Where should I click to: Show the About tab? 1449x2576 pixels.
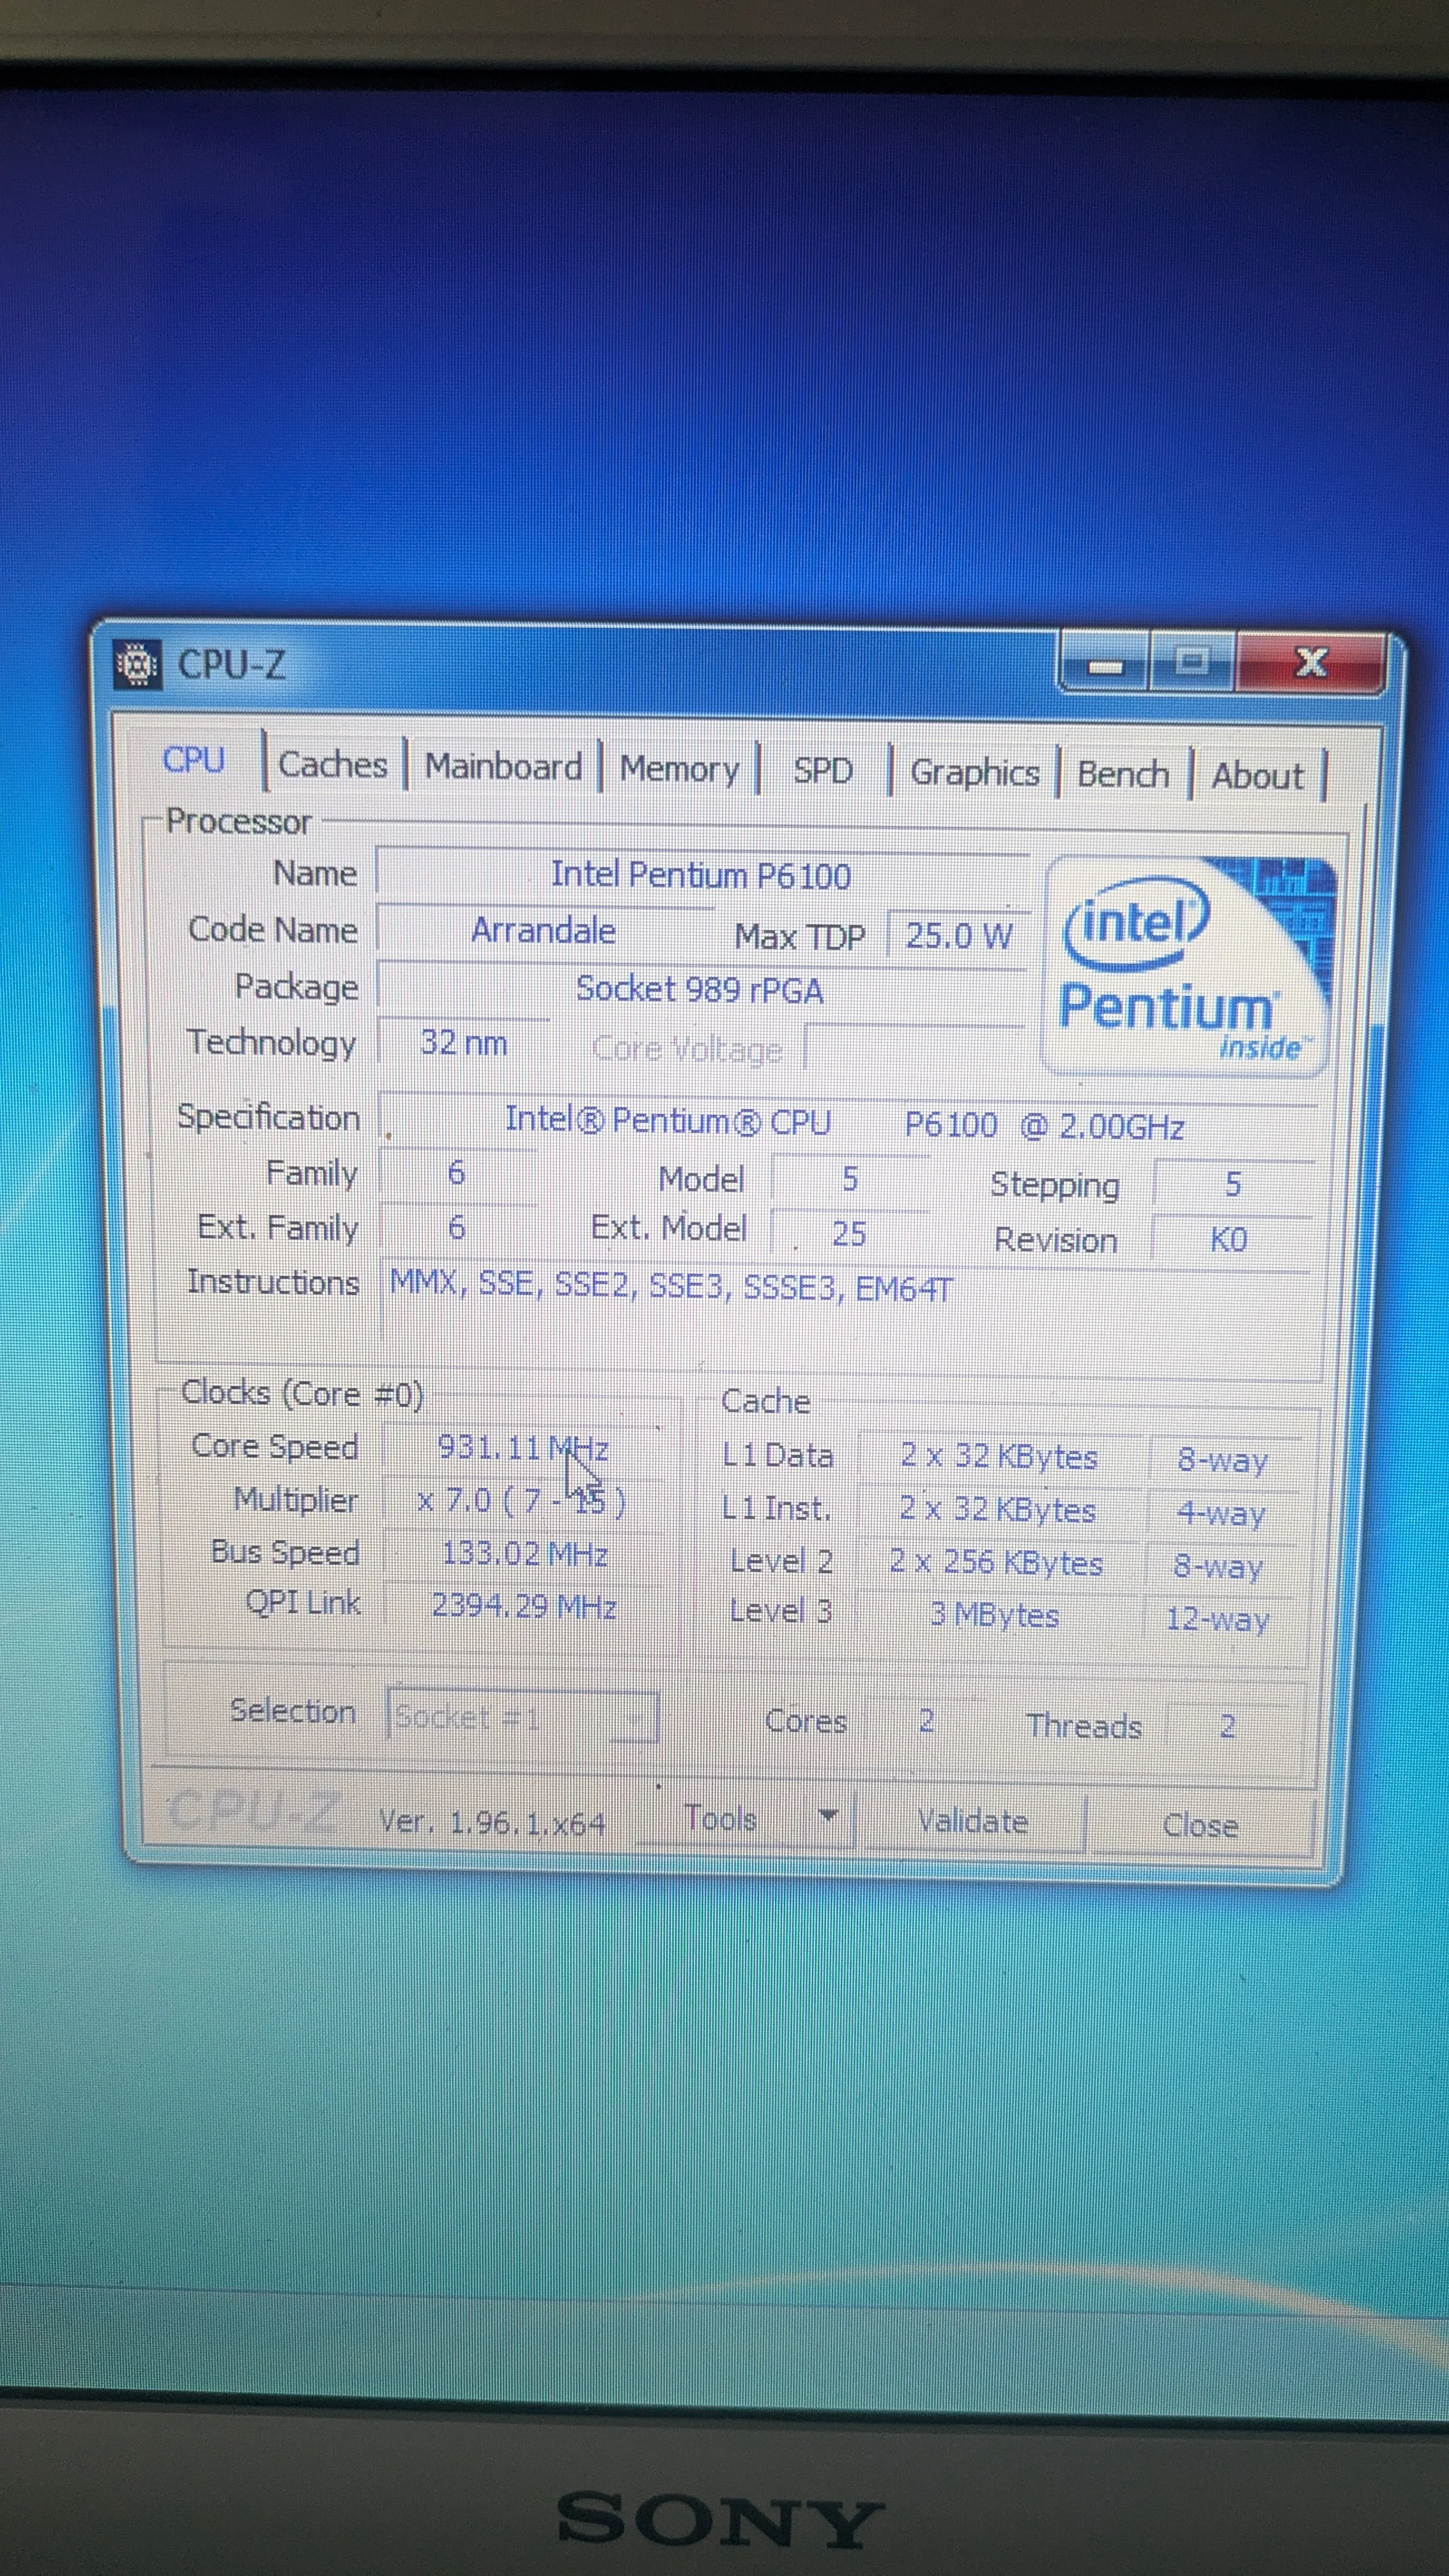pos(1257,777)
